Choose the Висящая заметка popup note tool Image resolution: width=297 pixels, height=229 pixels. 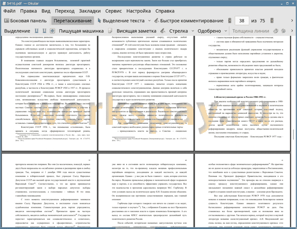(x=136, y=31)
